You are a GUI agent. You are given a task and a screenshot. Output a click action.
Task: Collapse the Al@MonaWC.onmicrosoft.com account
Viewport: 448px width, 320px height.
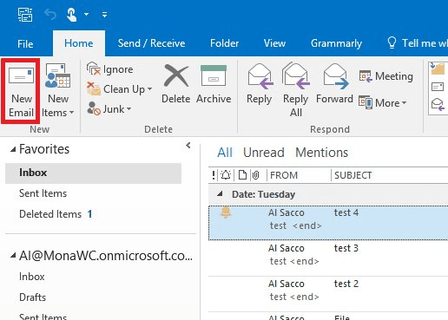point(13,256)
